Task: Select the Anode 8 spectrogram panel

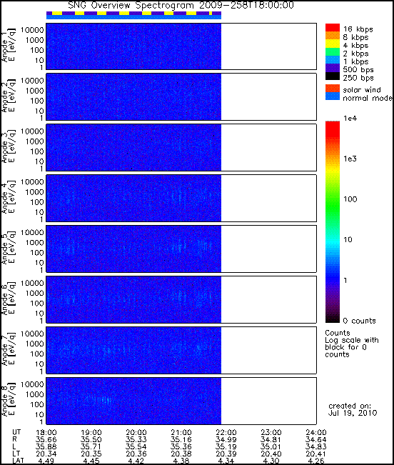Action: (181, 401)
